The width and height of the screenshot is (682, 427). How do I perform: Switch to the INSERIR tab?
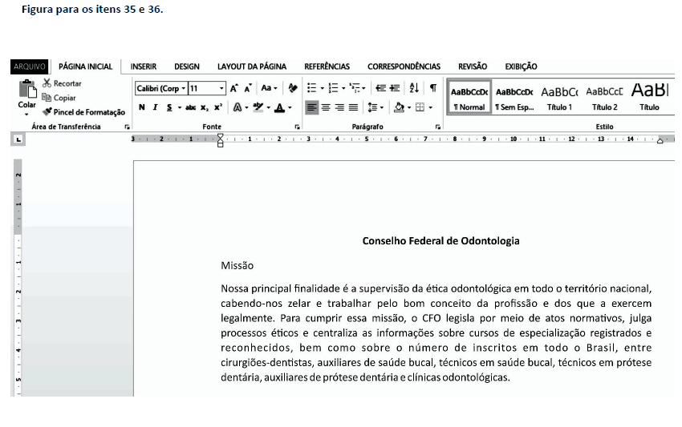(x=143, y=66)
